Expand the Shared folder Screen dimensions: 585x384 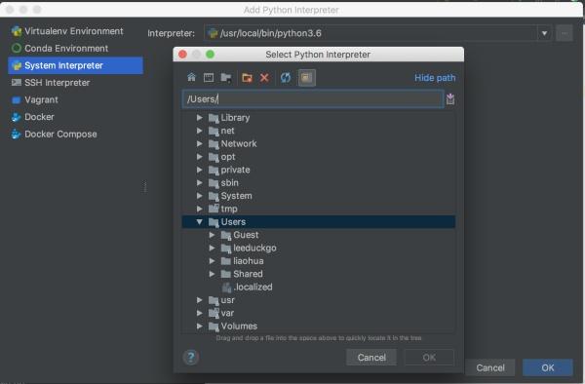tap(212, 274)
